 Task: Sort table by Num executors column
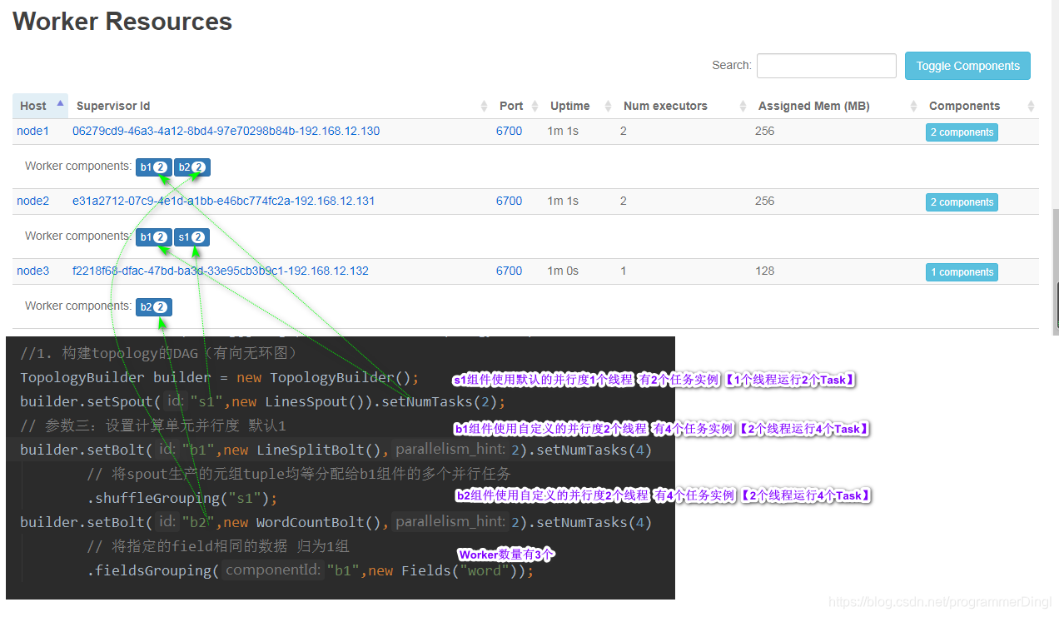(684, 106)
